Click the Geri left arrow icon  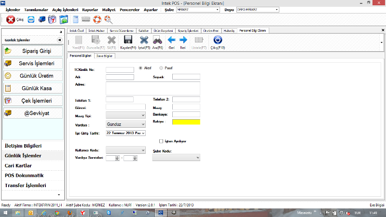pyautogui.click(x=171, y=40)
